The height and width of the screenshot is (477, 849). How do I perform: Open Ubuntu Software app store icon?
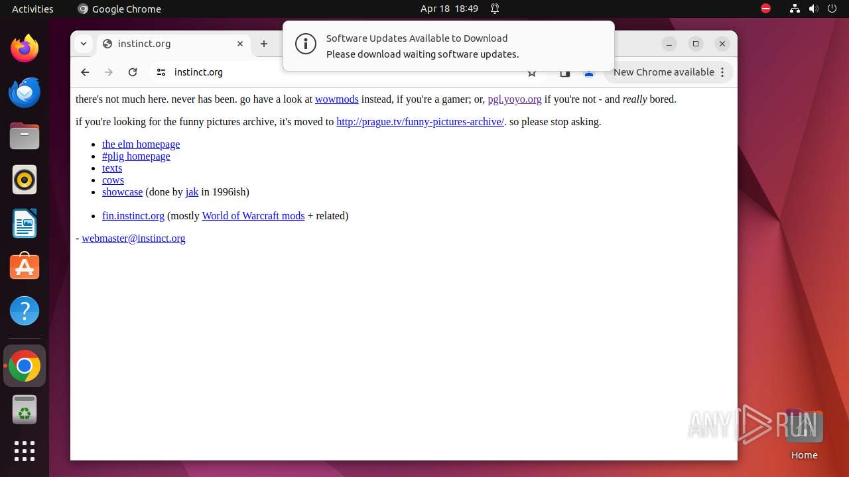(x=25, y=267)
